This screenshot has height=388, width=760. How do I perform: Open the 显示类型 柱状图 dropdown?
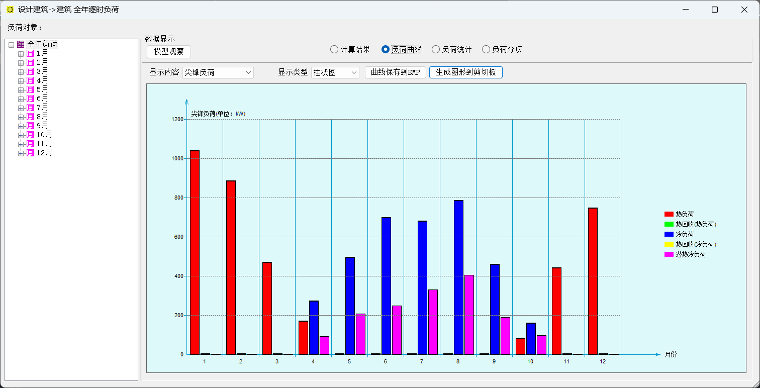click(335, 72)
